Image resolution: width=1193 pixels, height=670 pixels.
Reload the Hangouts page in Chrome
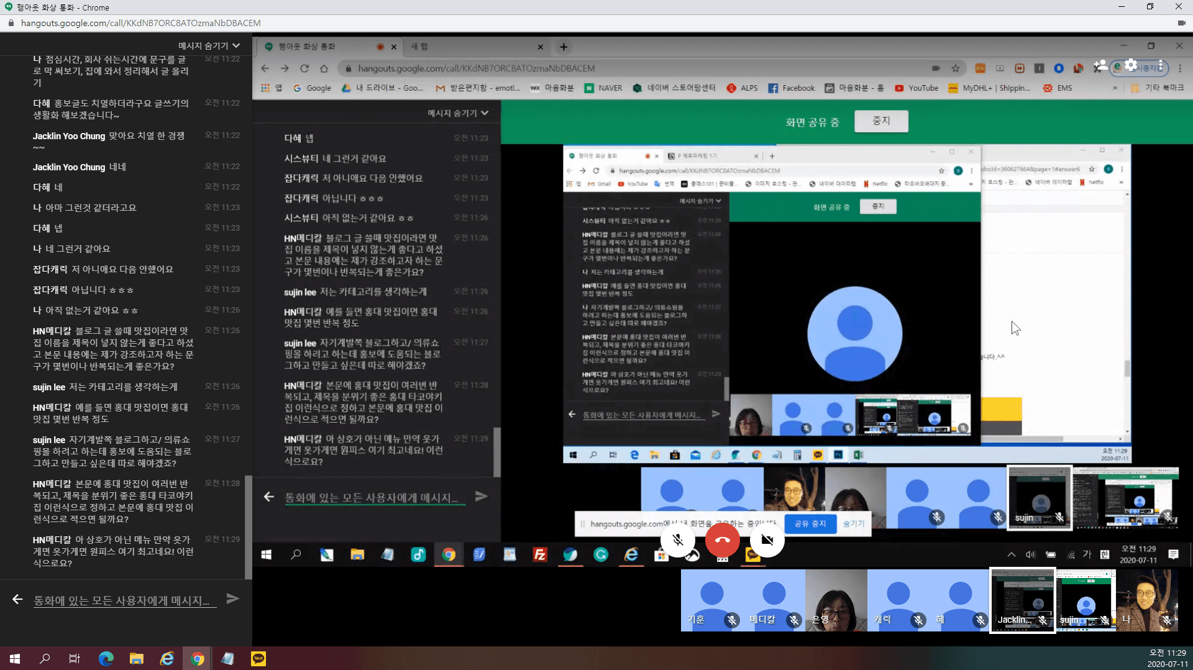[304, 68]
